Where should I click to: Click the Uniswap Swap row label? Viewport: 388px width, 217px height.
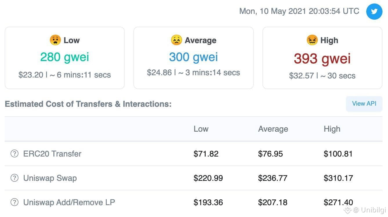pyautogui.click(x=50, y=178)
